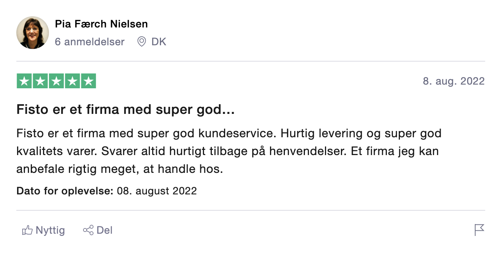Click the first green rating star
Image resolution: width=503 pixels, height=253 pixels.
click(24, 81)
